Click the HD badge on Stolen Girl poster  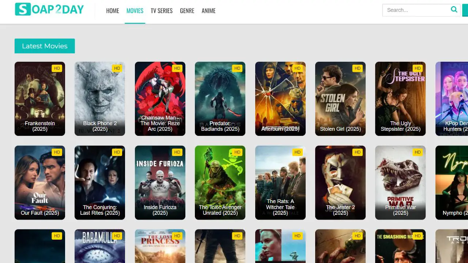[x=357, y=68]
